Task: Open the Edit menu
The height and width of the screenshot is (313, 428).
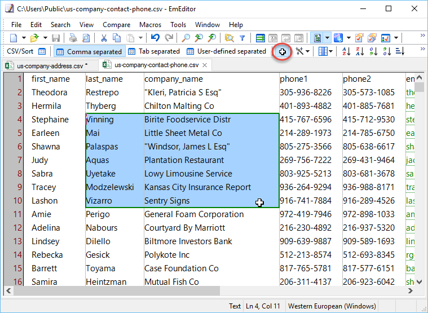Action: [36, 25]
